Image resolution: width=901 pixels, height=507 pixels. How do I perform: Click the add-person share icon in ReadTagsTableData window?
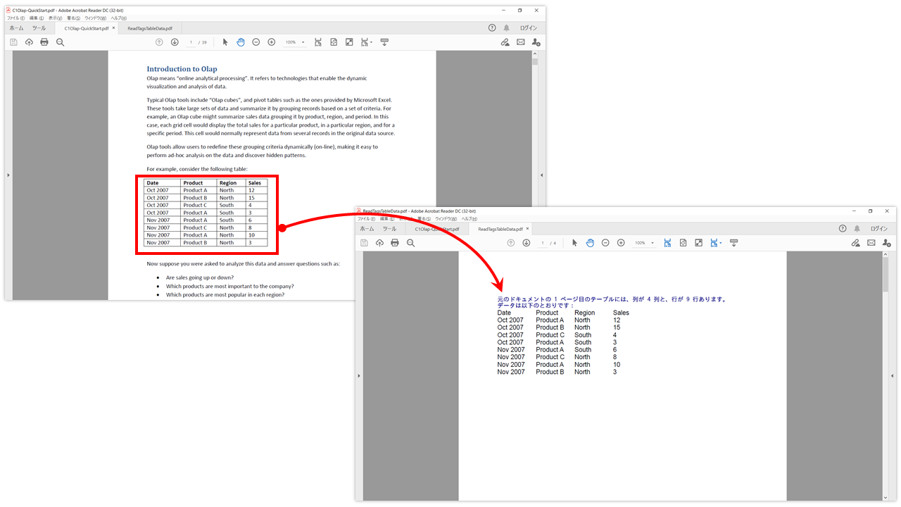887,243
